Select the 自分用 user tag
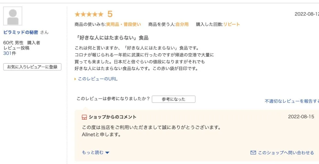The width and height of the screenshot is (319, 164). [x=182, y=25]
